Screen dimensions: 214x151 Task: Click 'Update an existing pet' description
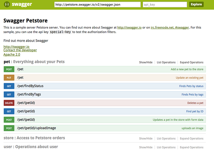189,78
